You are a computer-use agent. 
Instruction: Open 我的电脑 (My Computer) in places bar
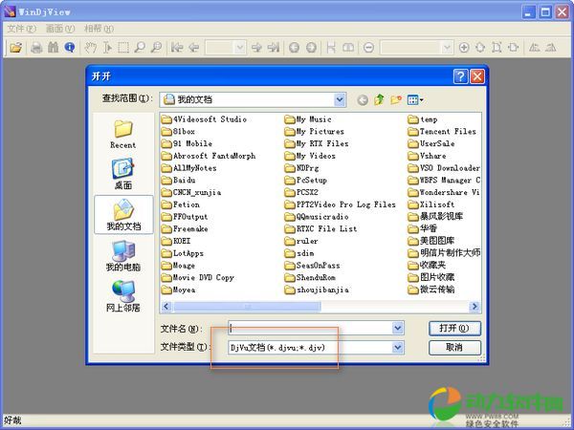pos(122,255)
